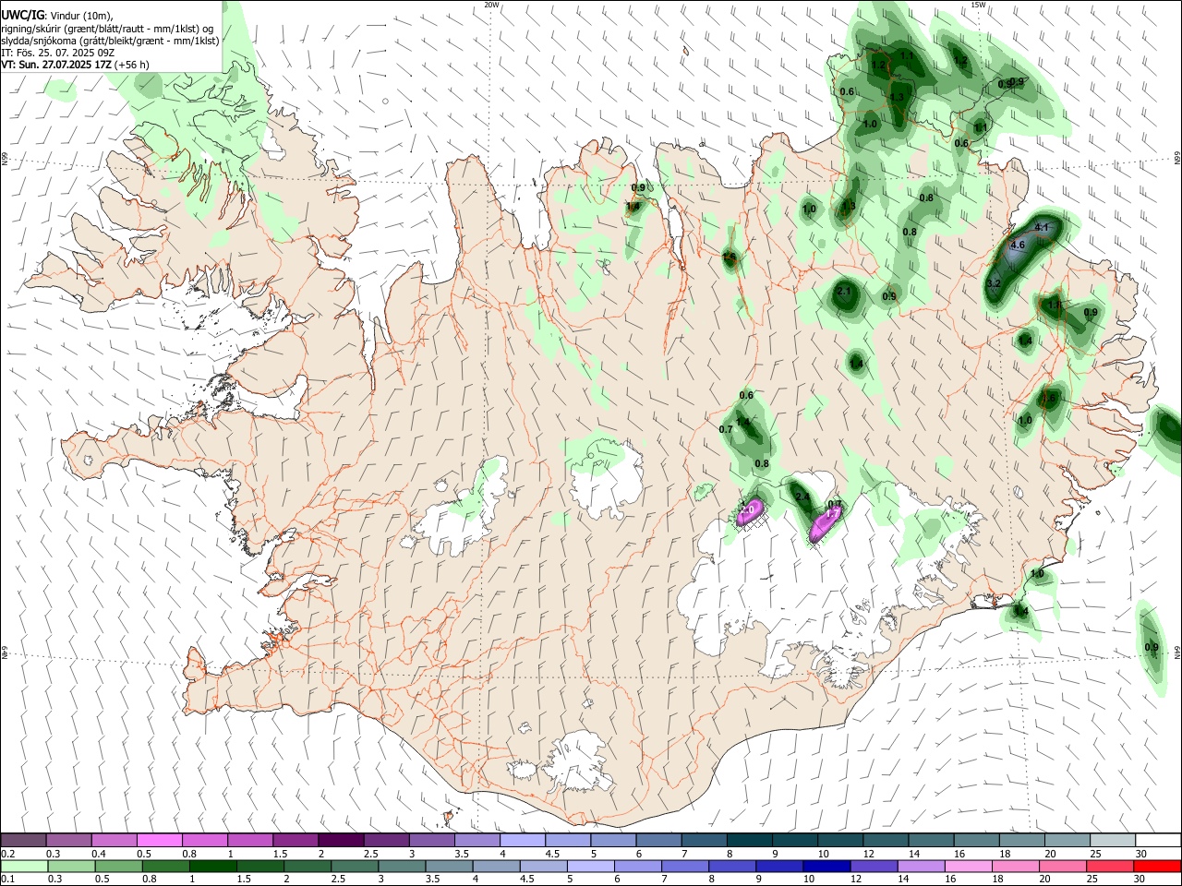Click the bright red 30 rain legend swatch
This screenshot has width=1182, height=886.
click(1157, 866)
